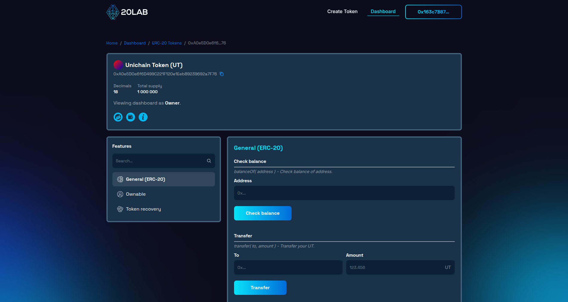The height and width of the screenshot is (302, 568).
Task: Copy the token contract address
Action: pos(222,74)
